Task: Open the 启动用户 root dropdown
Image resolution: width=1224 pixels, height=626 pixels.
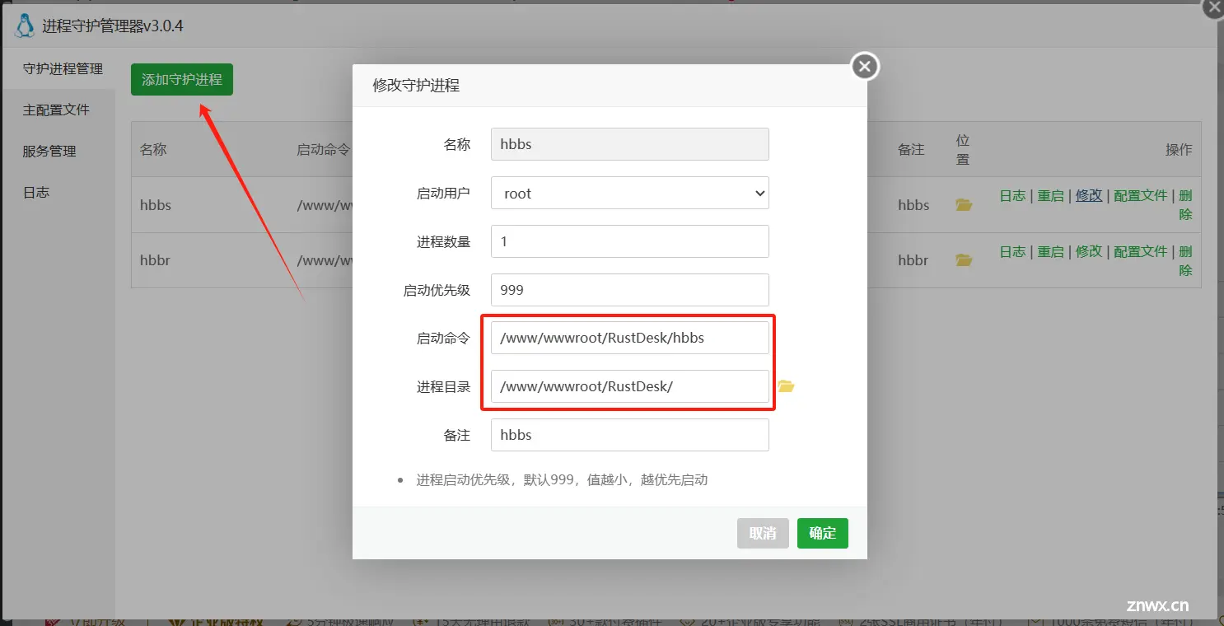Action: (x=630, y=193)
